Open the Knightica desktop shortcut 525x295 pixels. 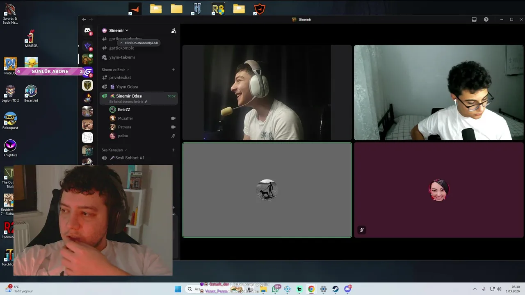[x=10, y=148]
